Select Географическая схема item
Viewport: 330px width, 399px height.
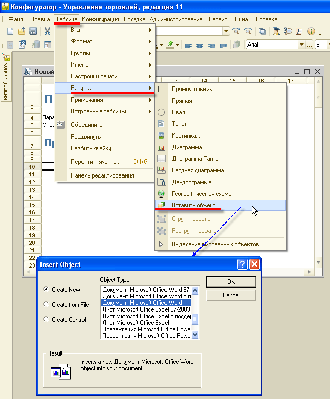coord(221,194)
